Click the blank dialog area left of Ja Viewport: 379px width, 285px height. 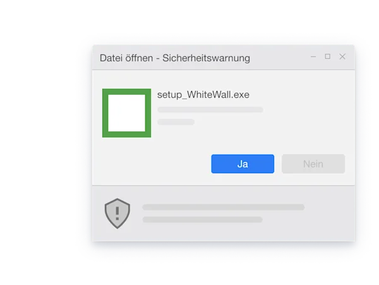tap(153, 164)
